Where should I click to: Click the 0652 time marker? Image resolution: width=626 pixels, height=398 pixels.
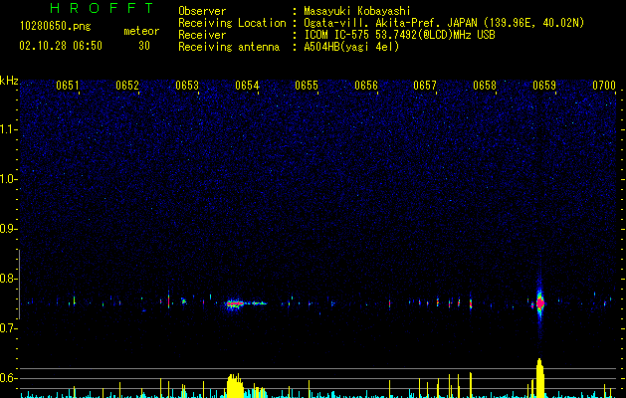click(x=127, y=86)
